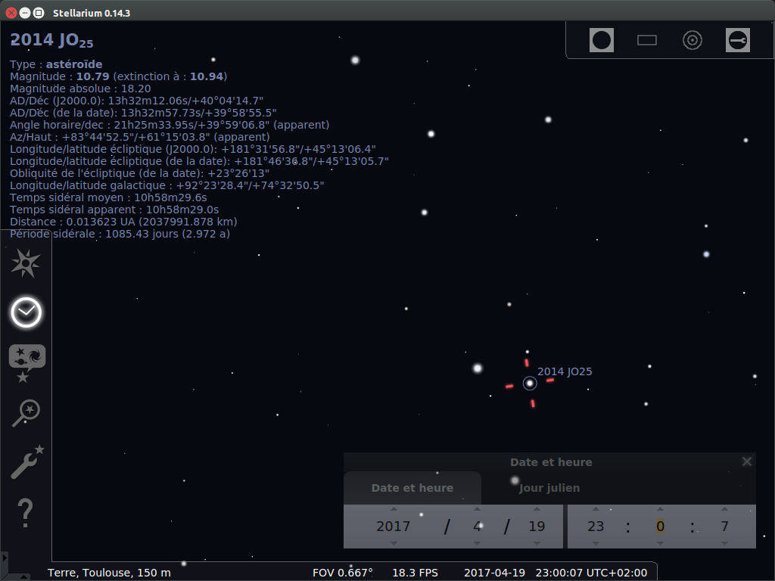Toggle the Date/time clock icon
This screenshot has height=581, width=775.
click(26, 312)
